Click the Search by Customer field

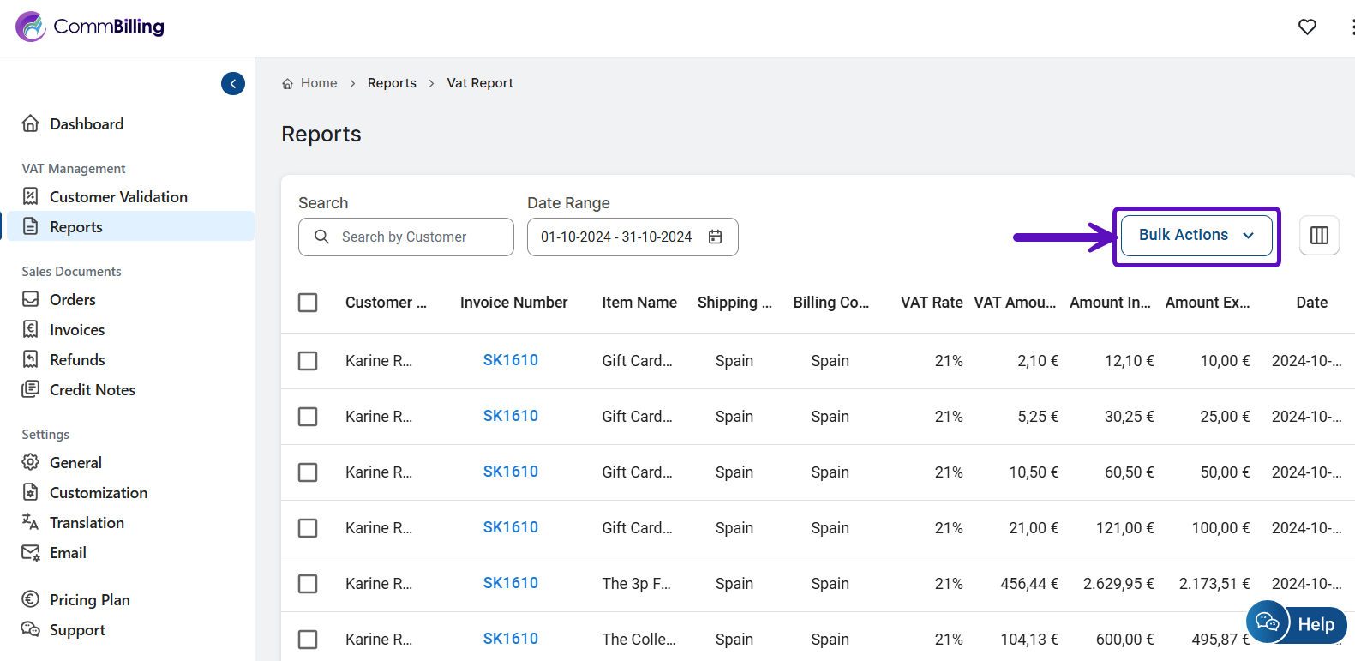[x=416, y=237]
